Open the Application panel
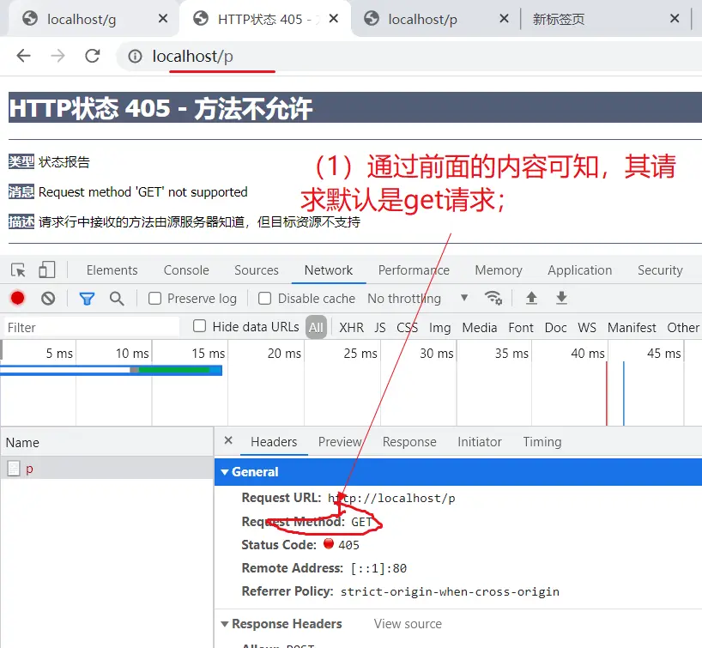The width and height of the screenshot is (702, 648). [580, 270]
